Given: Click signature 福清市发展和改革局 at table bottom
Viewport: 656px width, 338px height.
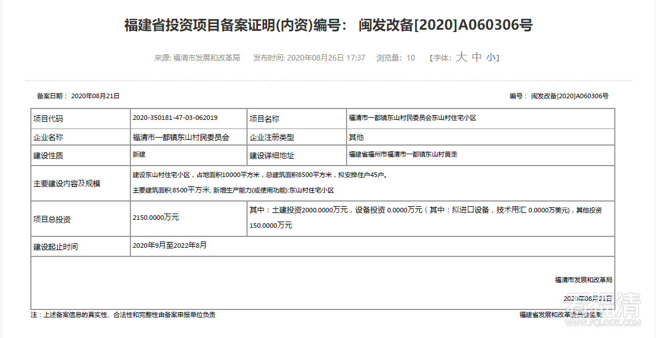Looking at the screenshot, I should pos(583,280).
